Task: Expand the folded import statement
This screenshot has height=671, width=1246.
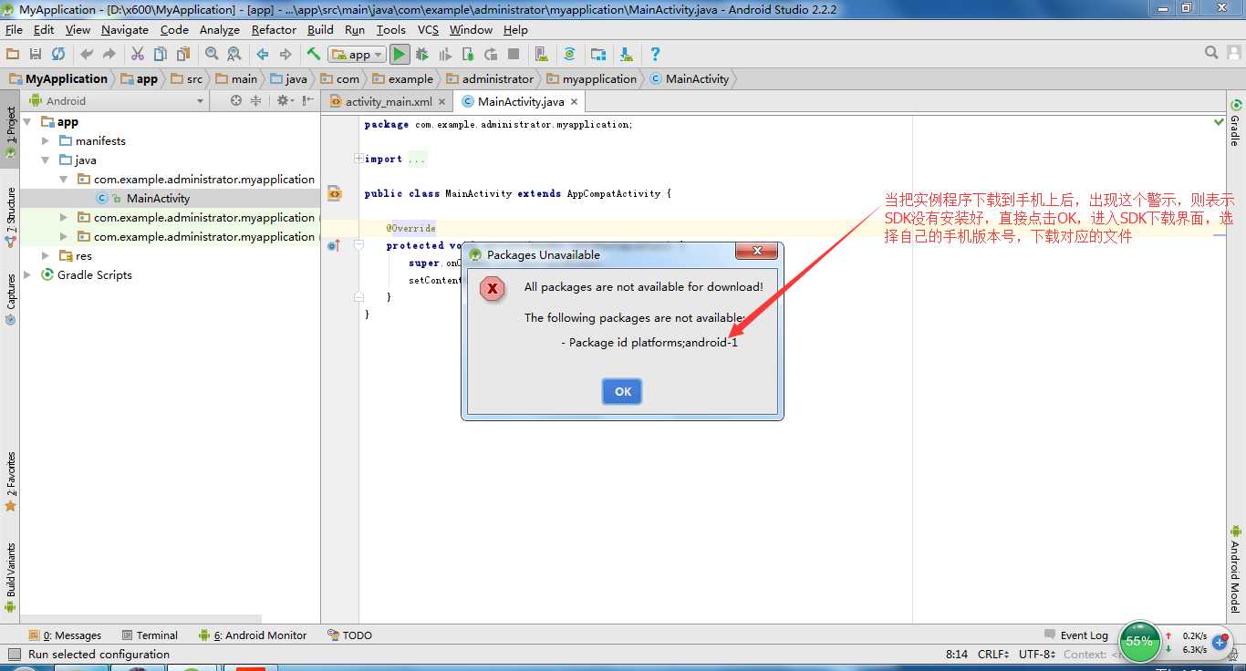Action: point(358,159)
